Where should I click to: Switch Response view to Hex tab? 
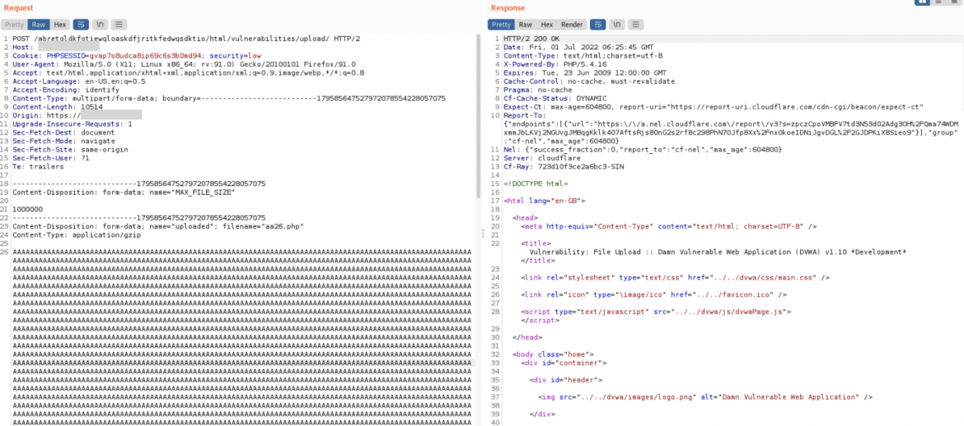[546, 25]
